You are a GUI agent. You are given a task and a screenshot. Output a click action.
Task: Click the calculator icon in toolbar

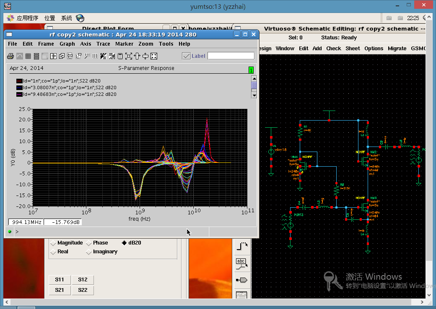click(x=120, y=56)
